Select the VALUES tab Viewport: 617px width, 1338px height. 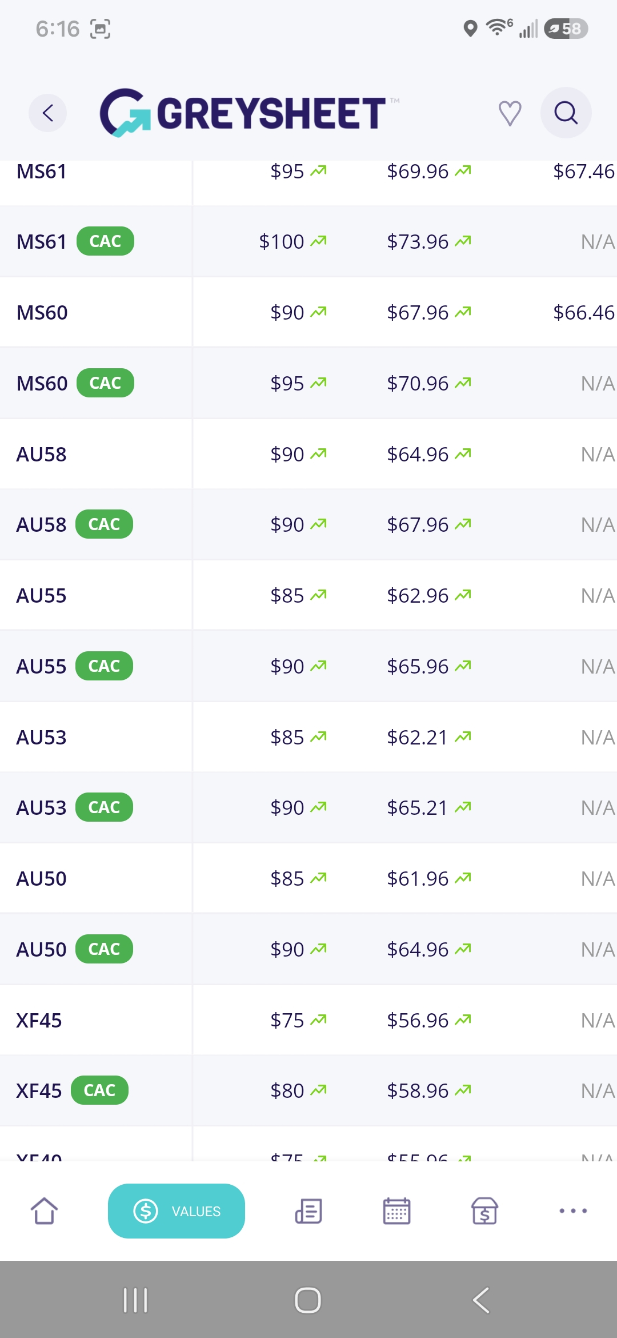tap(177, 1210)
